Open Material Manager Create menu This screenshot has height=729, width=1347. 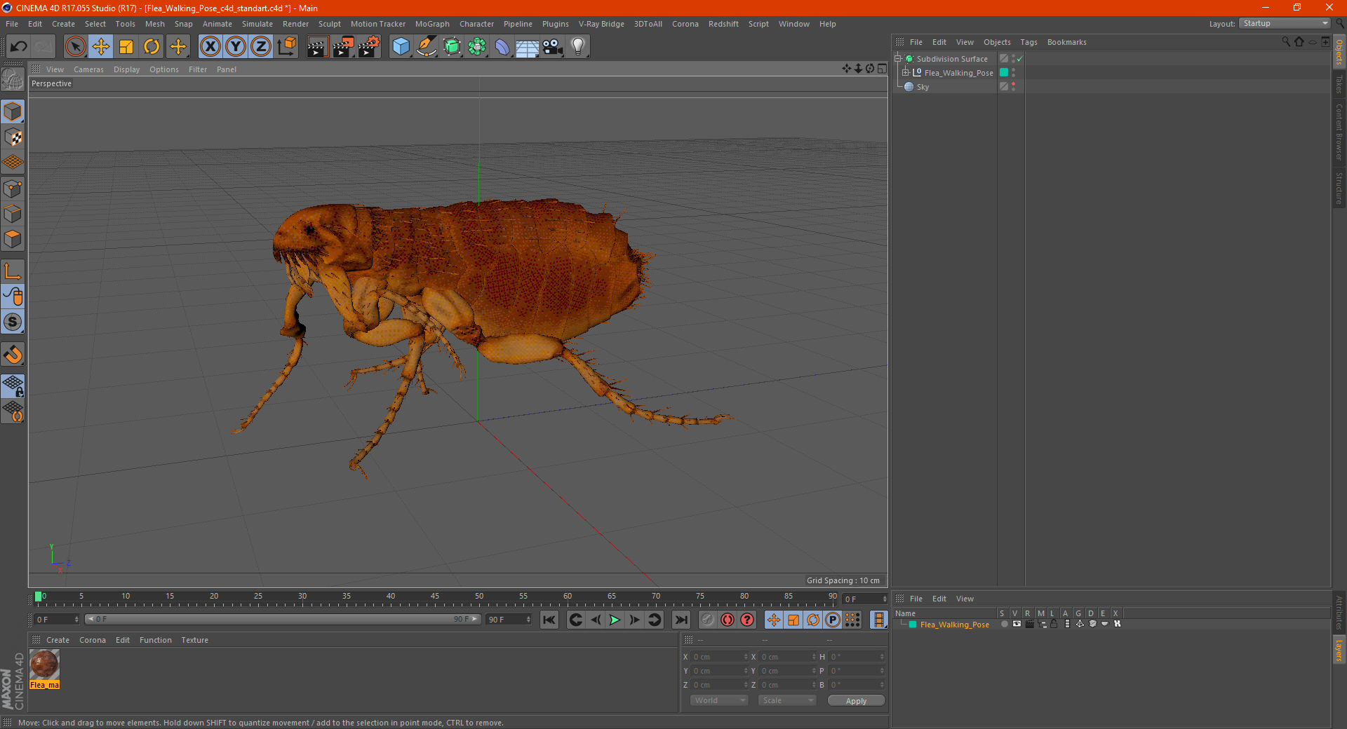click(x=58, y=640)
